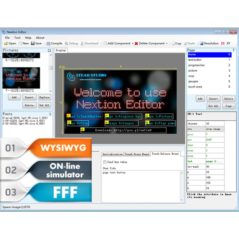The image size is (239, 239).
Task: Toggle the XY coordinates button
Action: coord(228,43)
